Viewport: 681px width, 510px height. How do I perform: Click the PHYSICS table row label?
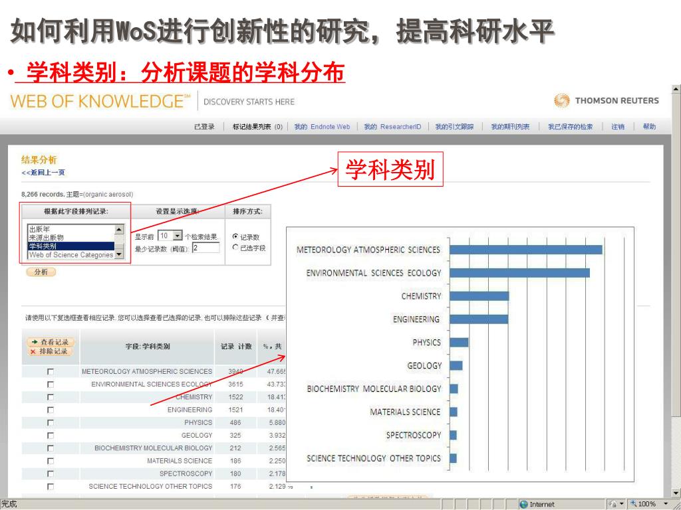pos(198,422)
